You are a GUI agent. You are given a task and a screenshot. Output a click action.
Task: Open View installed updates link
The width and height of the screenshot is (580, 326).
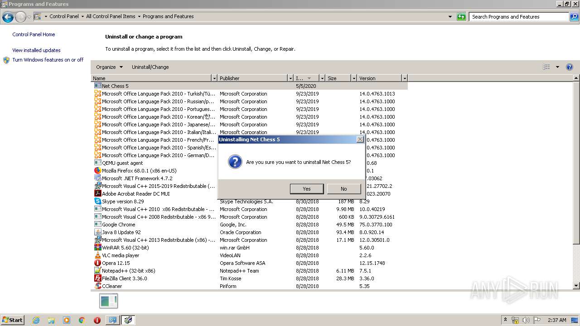pyautogui.click(x=36, y=50)
